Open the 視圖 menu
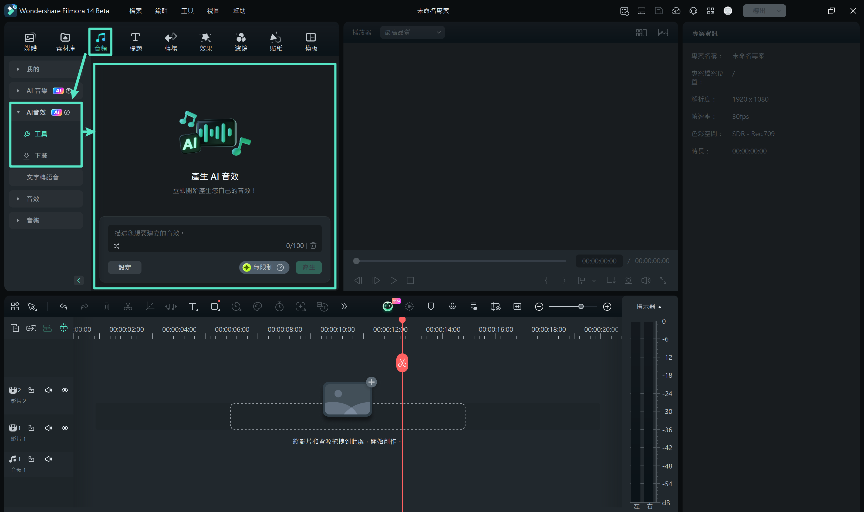Image resolution: width=864 pixels, height=512 pixels. point(213,11)
